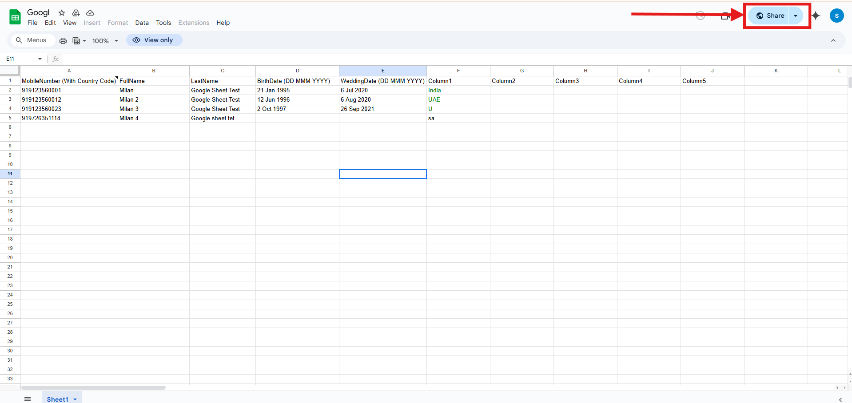Click the fx formula icon

point(56,59)
